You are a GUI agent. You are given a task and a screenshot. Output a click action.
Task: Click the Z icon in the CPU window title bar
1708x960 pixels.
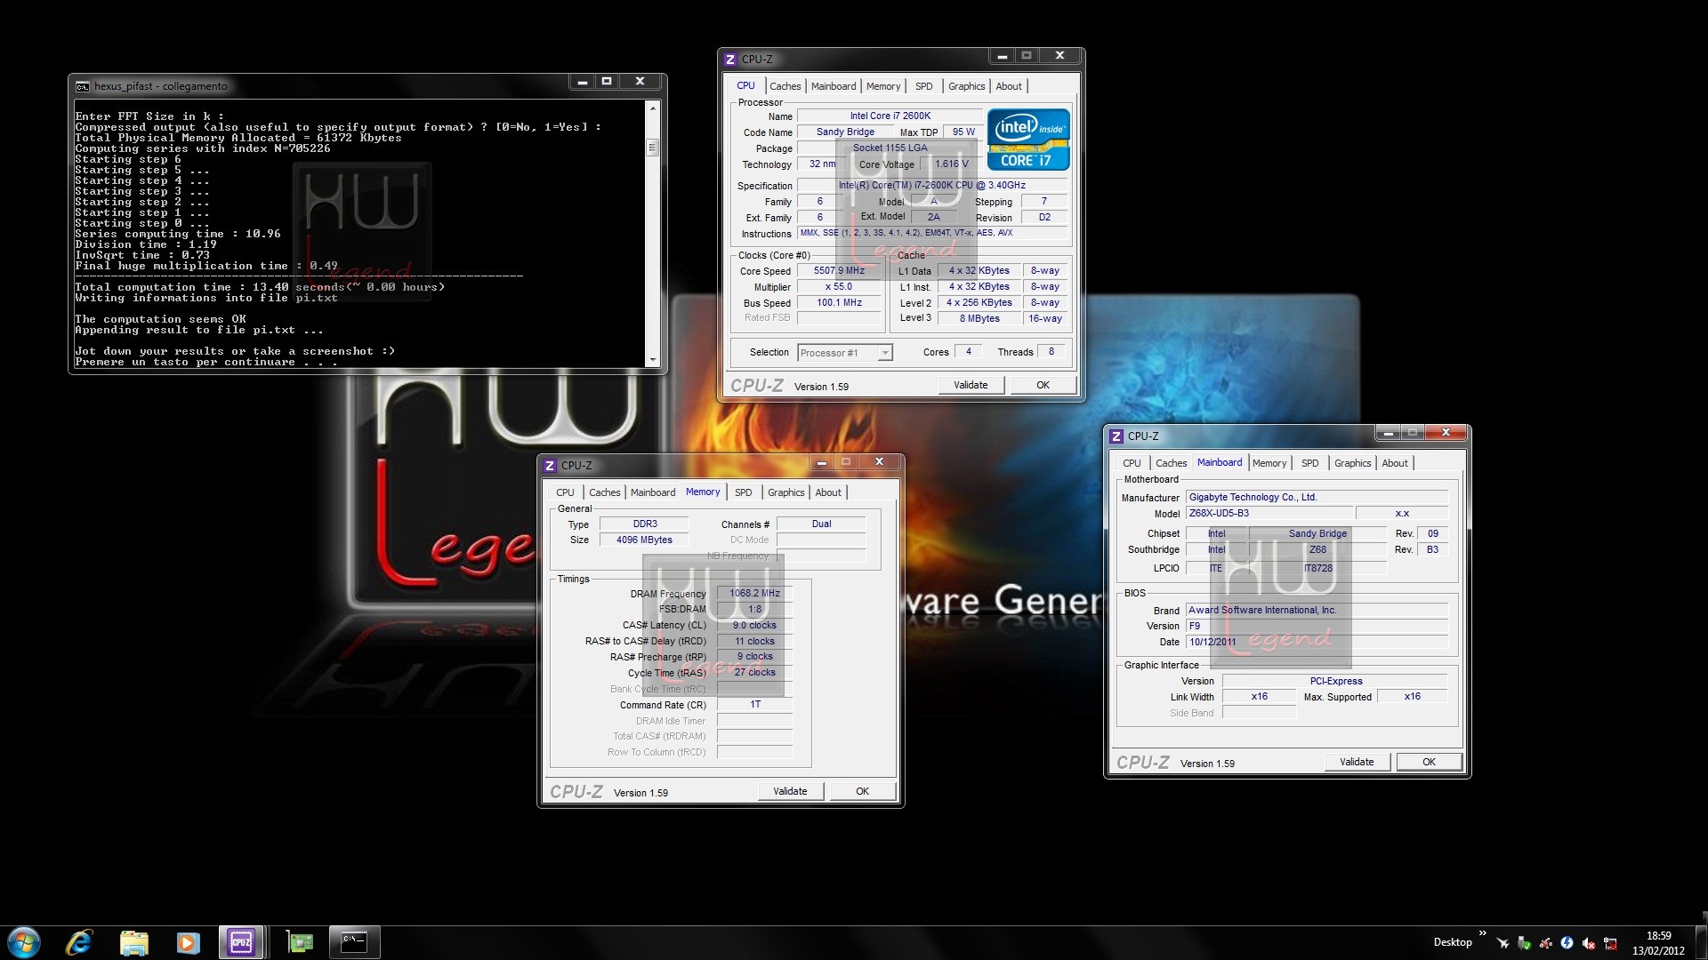pyautogui.click(x=730, y=60)
